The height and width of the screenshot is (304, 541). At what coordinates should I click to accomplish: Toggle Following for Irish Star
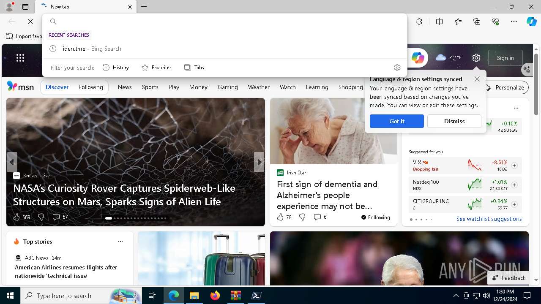click(375, 217)
